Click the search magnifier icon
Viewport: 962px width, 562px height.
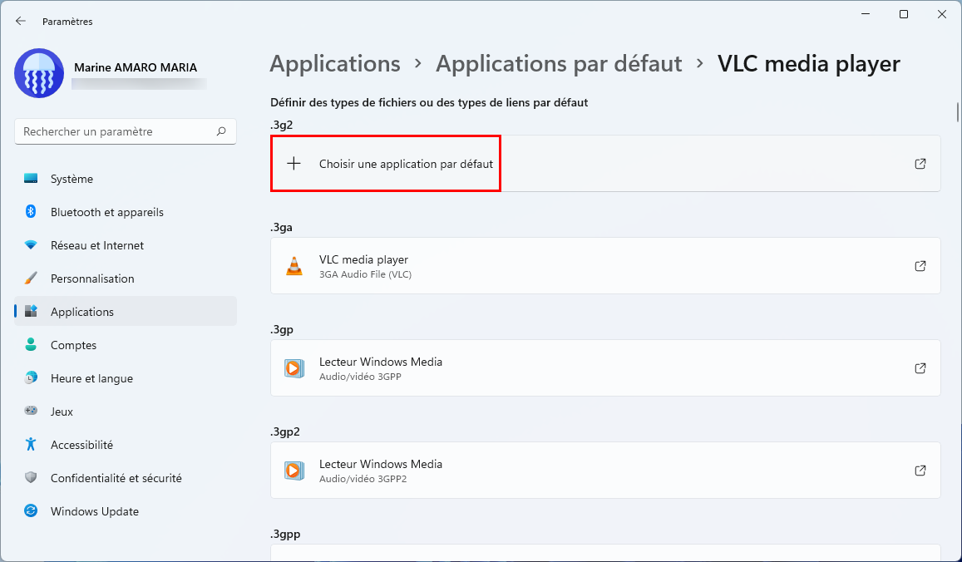pyautogui.click(x=221, y=131)
